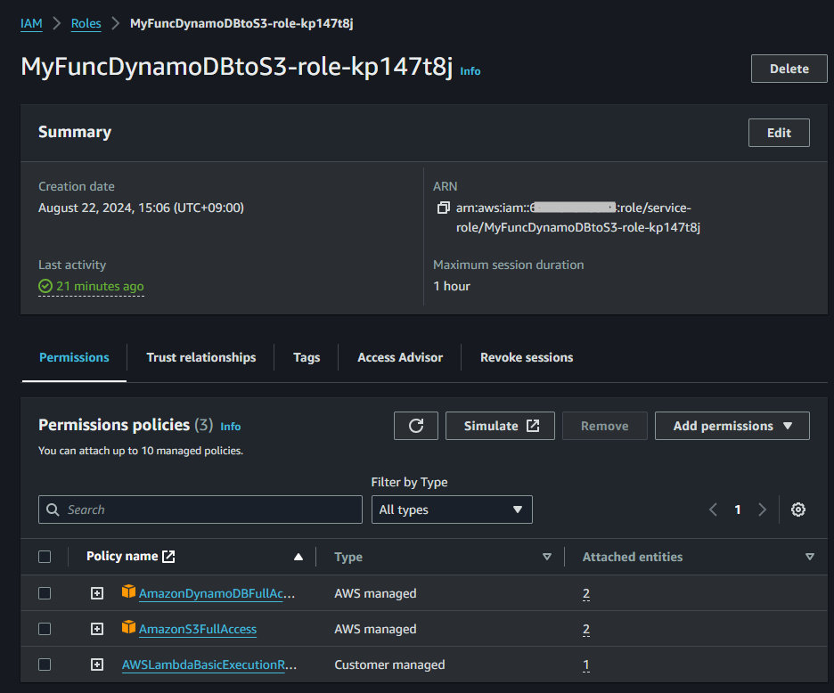Image resolution: width=834 pixels, height=693 pixels.
Task: Click AWS managed type for AmazonDynamoDBFullAccess
Action: pos(375,593)
